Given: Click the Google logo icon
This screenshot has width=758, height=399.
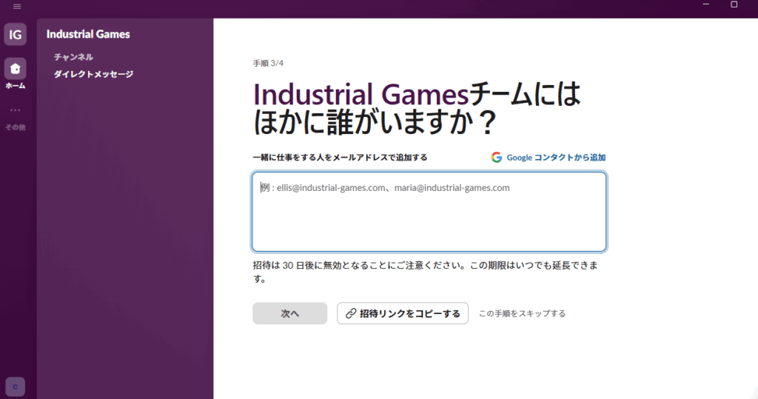Looking at the screenshot, I should [497, 158].
